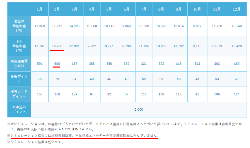
Task: Click earned points 55 for July
Action: click(x=144, y=79)
